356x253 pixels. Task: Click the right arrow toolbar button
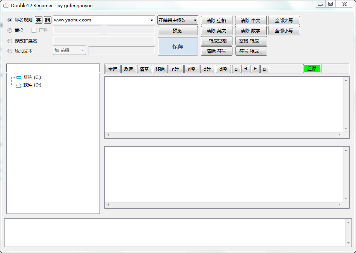click(x=255, y=69)
